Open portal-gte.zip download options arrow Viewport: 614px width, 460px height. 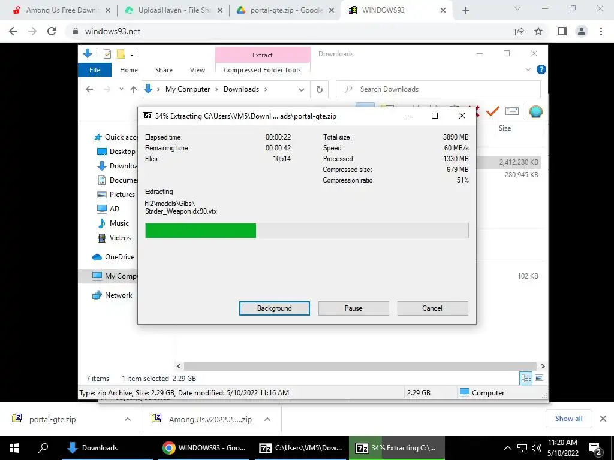click(128, 419)
